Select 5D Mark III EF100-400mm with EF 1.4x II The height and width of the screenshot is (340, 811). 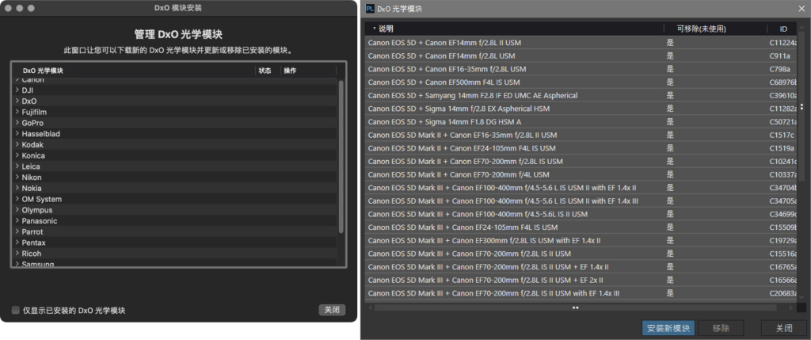[582, 187]
